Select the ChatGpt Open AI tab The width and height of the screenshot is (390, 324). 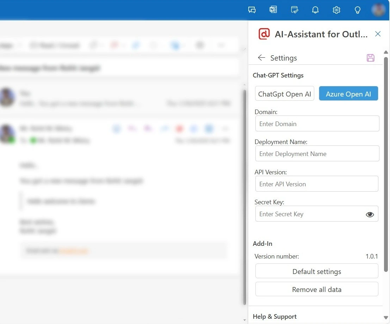point(285,93)
